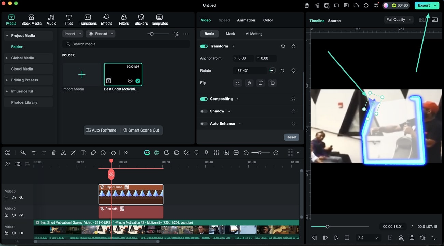The height and width of the screenshot is (246, 444).
Task: Click the Auto Reframe button
Action: 102,130
